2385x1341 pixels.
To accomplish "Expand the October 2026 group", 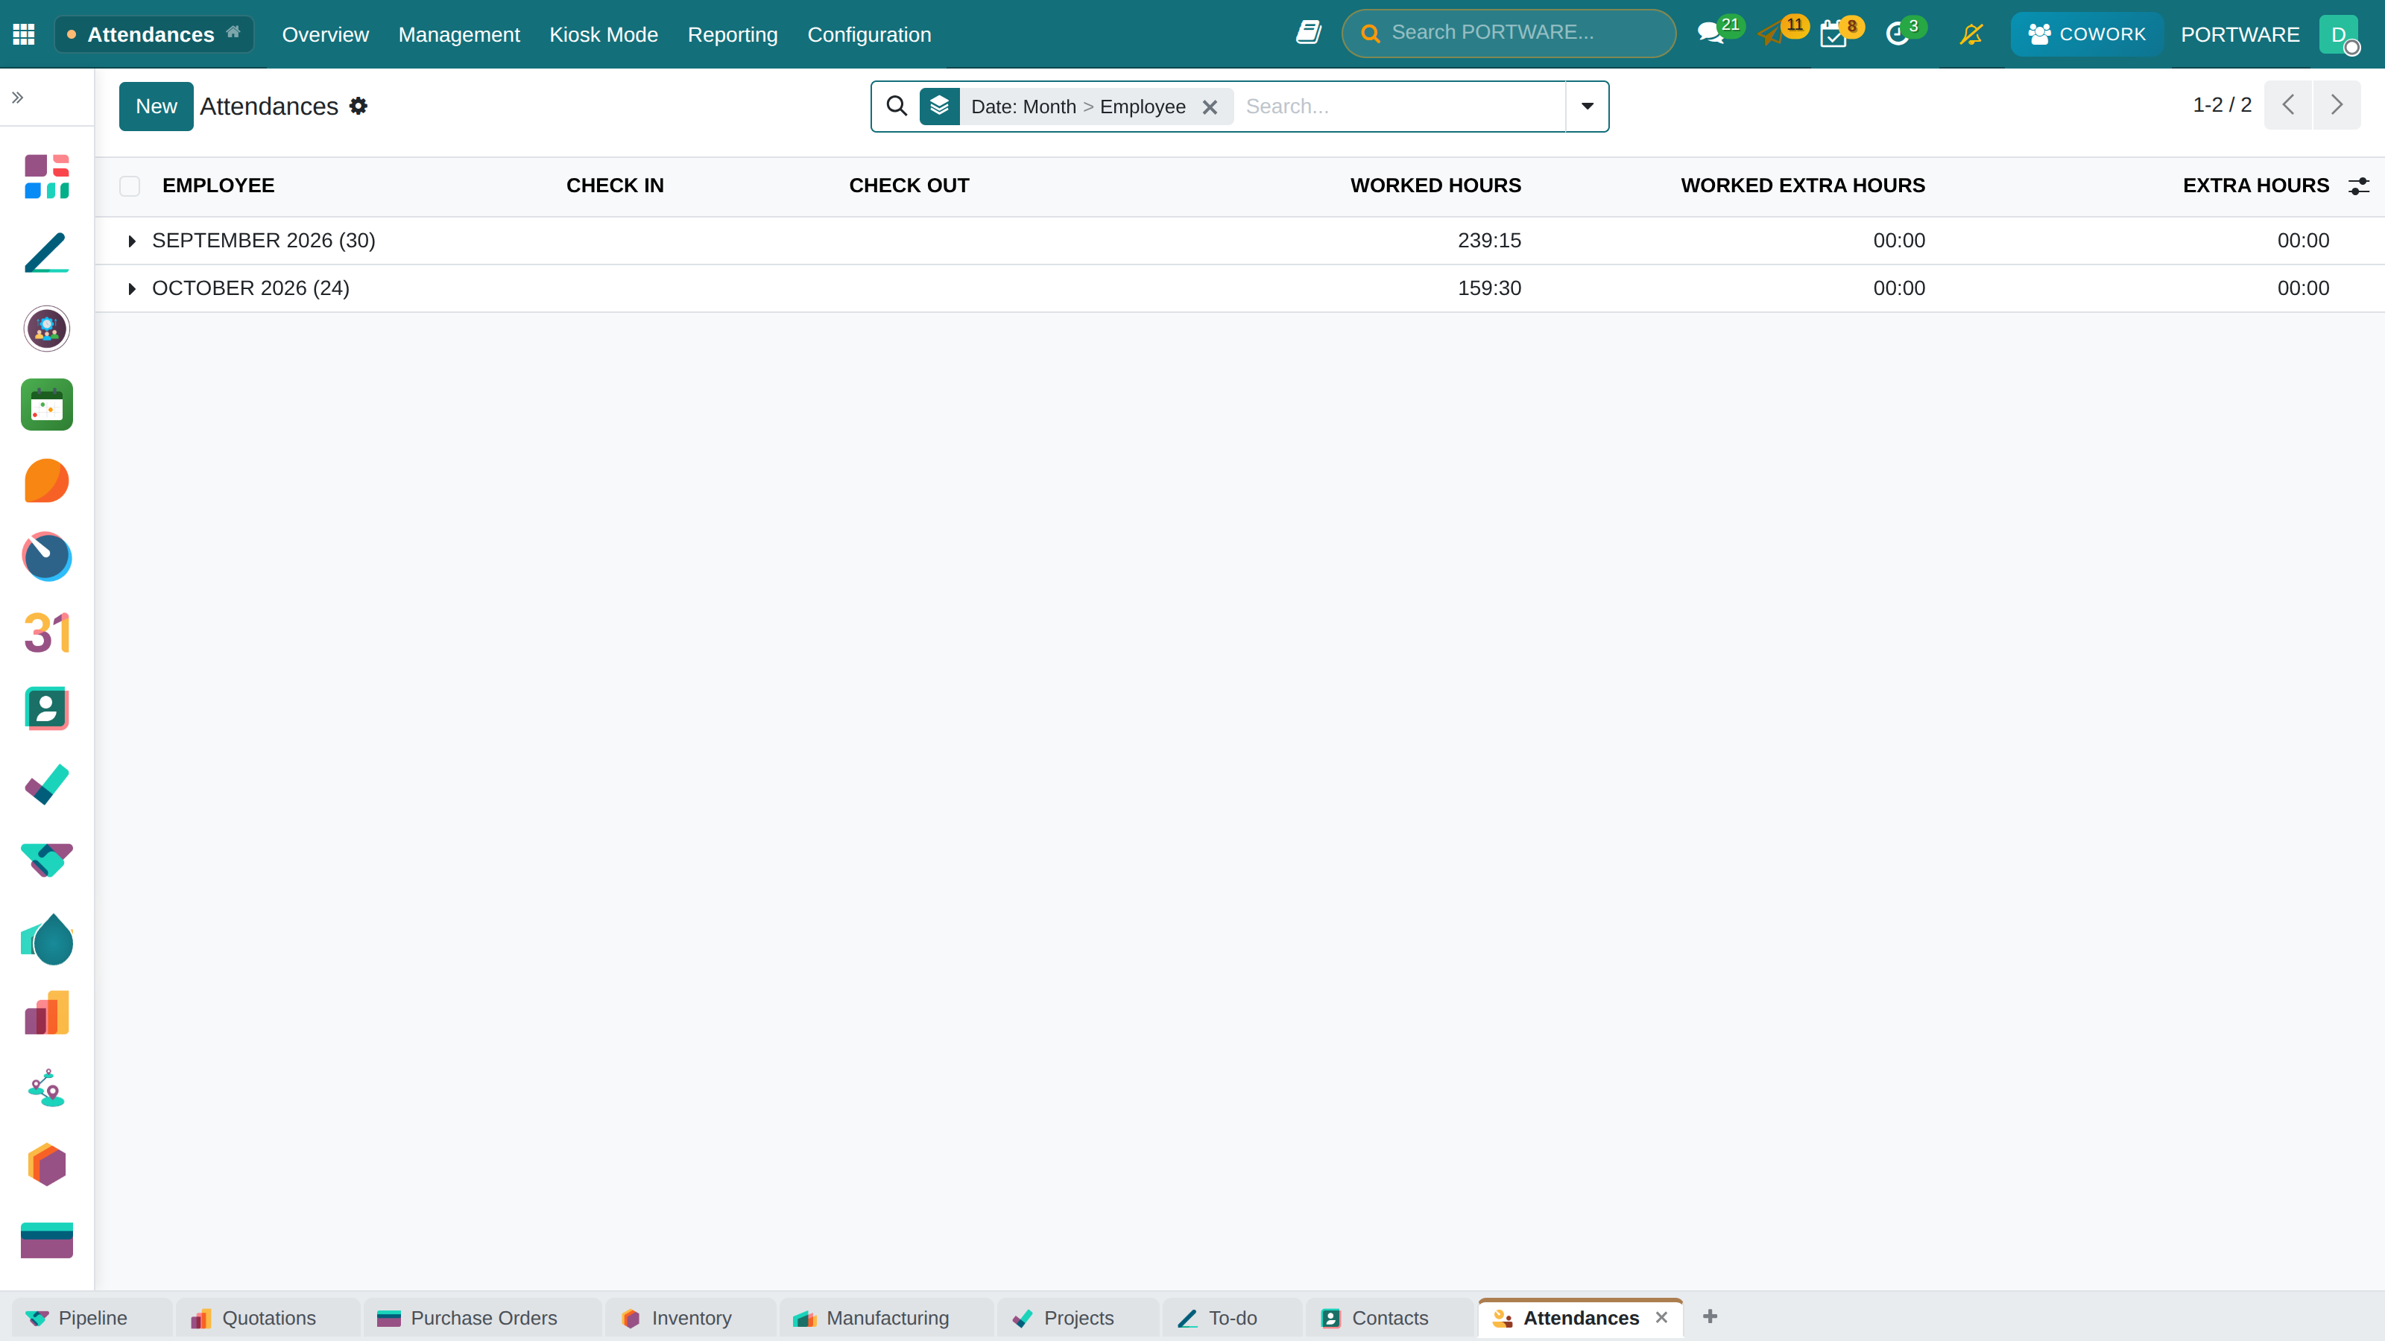I will (131, 290).
